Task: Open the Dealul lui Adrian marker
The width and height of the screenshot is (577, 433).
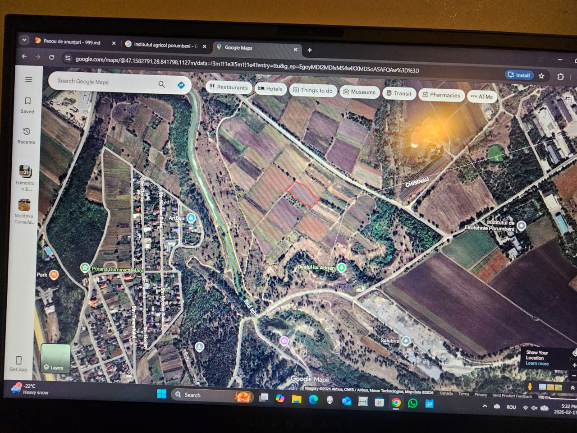Action: [342, 267]
